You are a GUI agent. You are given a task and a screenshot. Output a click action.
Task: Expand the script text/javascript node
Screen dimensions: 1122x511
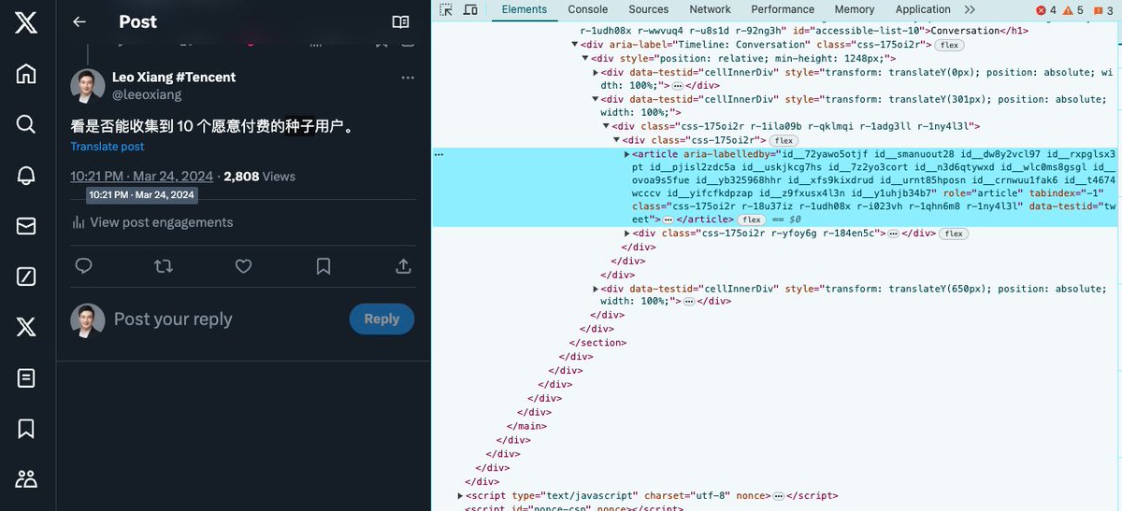(x=460, y=495)
